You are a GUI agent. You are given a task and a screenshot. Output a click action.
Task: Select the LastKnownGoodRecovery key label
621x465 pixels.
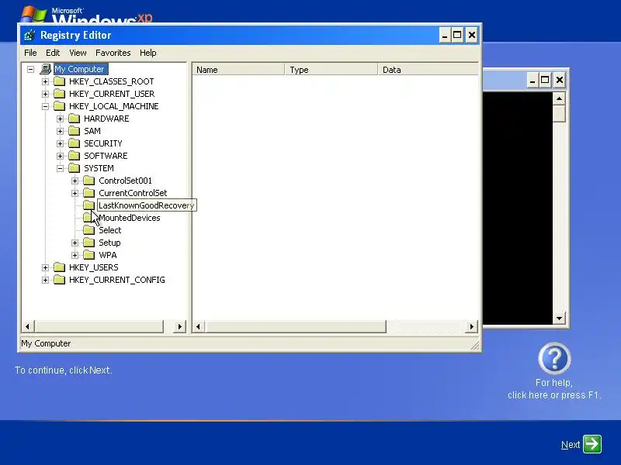(147, 205)
